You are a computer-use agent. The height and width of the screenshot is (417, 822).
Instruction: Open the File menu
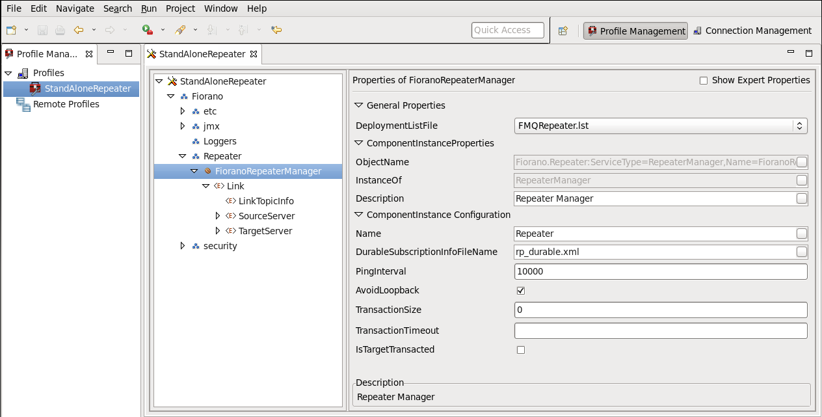(x=14, y=8)
